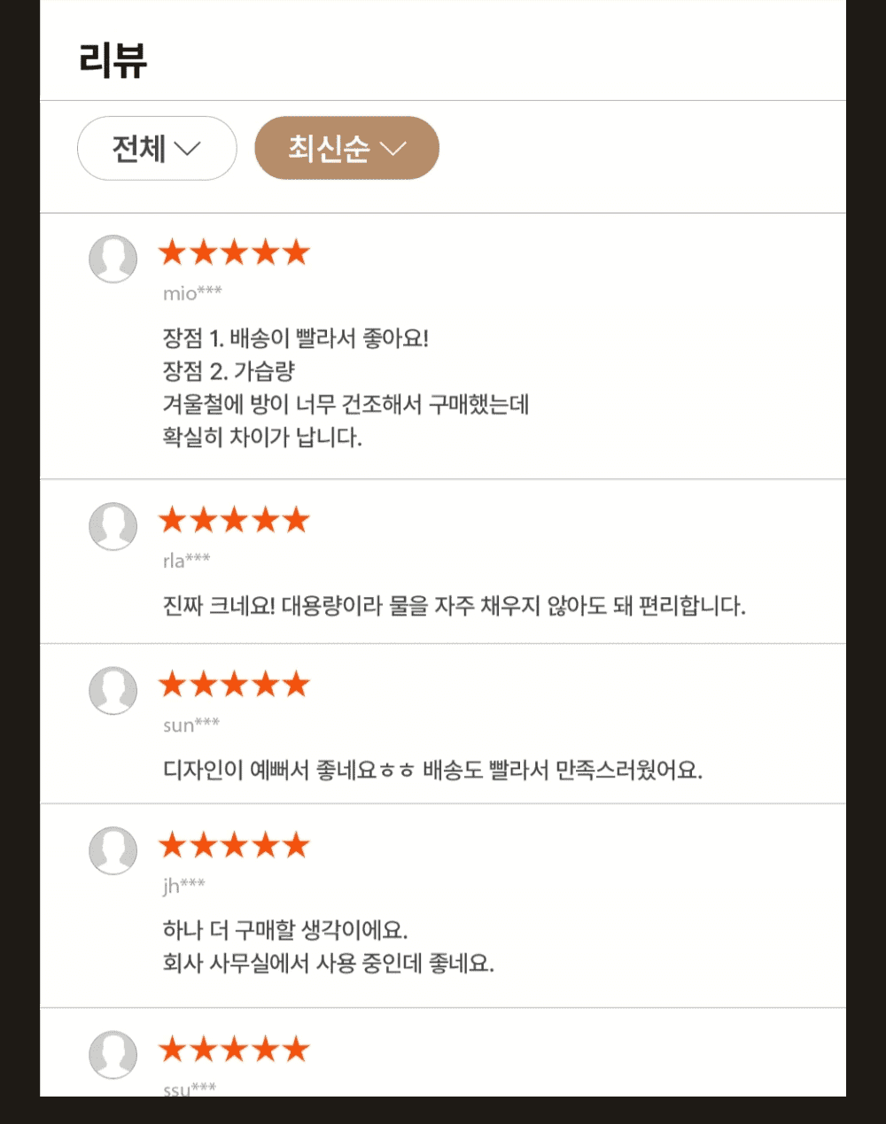Click the jh*** username
The image size is (886, 1124).
183,885
